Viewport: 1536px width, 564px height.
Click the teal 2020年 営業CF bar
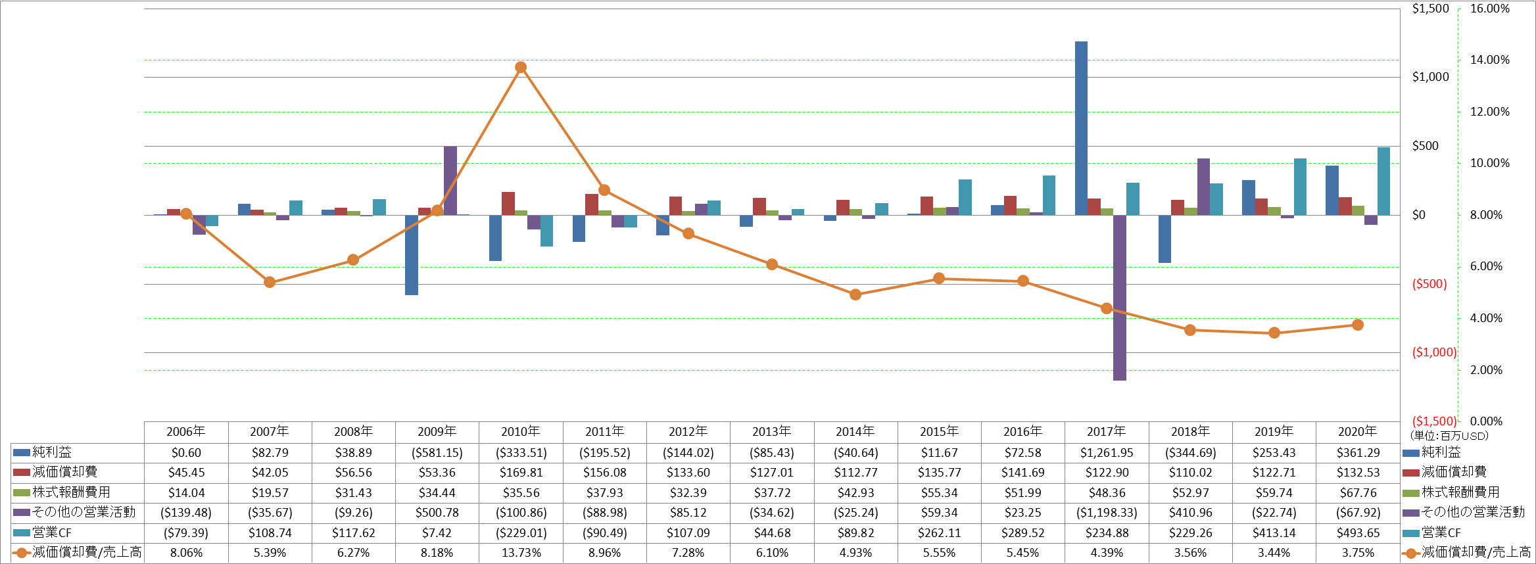click(1383, 181)
